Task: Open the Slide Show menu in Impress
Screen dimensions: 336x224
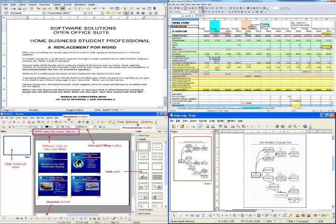Action: point(40,118)
